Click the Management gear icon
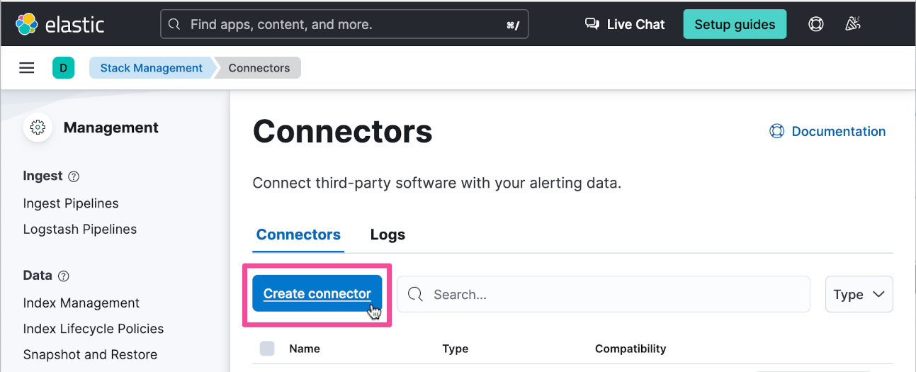 point(38,128)
